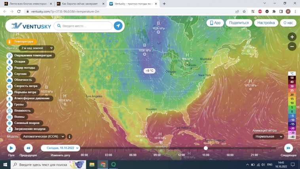
Task: Choose the Wind gusts (Порывы ветра) icon
Action: click(9, 92)
